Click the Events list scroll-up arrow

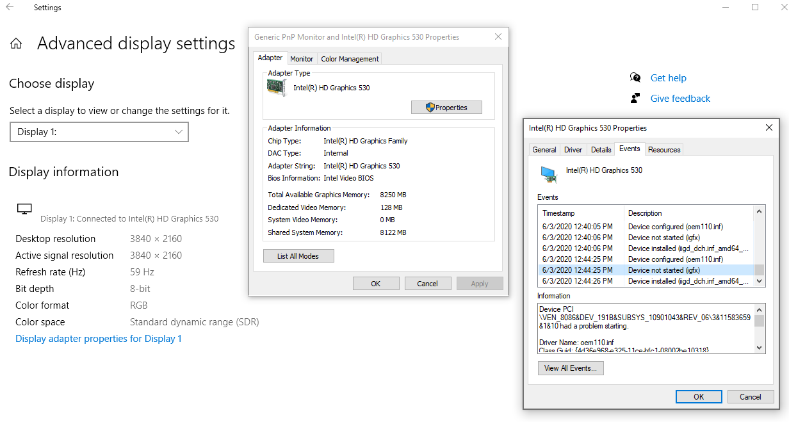pyautogui.click(x=760, y=212)
